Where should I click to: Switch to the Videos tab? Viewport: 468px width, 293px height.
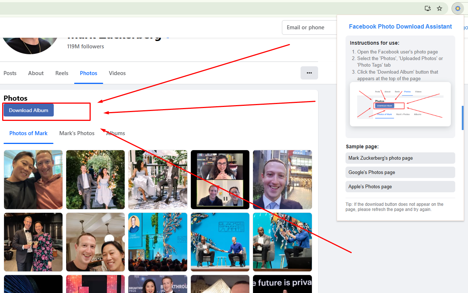117,73
